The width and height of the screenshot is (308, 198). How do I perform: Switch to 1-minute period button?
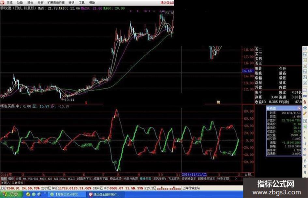coord(305,132)
